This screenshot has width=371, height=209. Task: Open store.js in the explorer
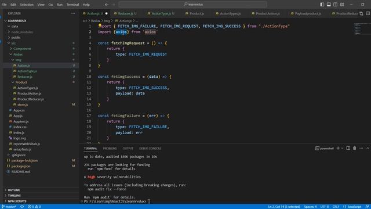pos(23,105)
